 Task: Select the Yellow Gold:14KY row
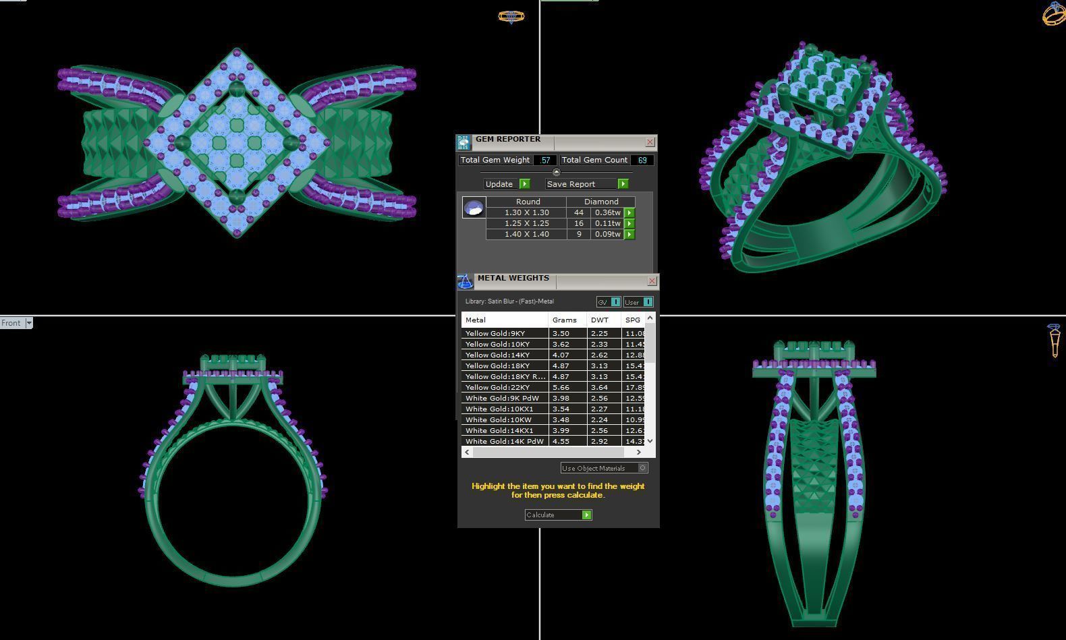(x=553, y=355)
